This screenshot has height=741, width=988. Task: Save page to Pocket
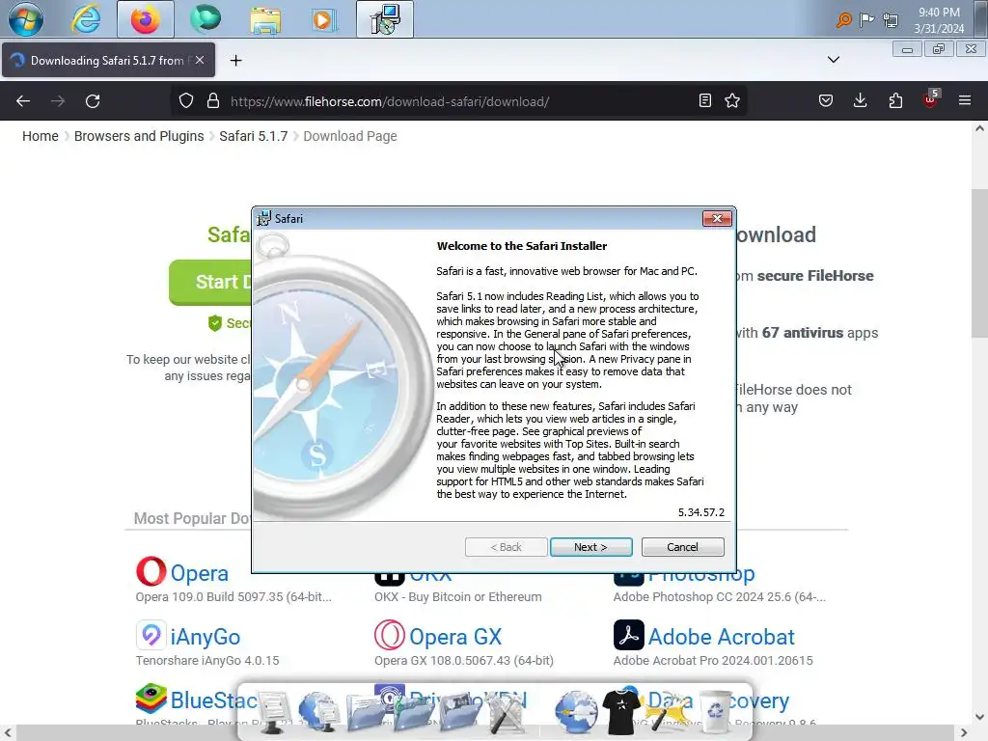coord(826,100)
